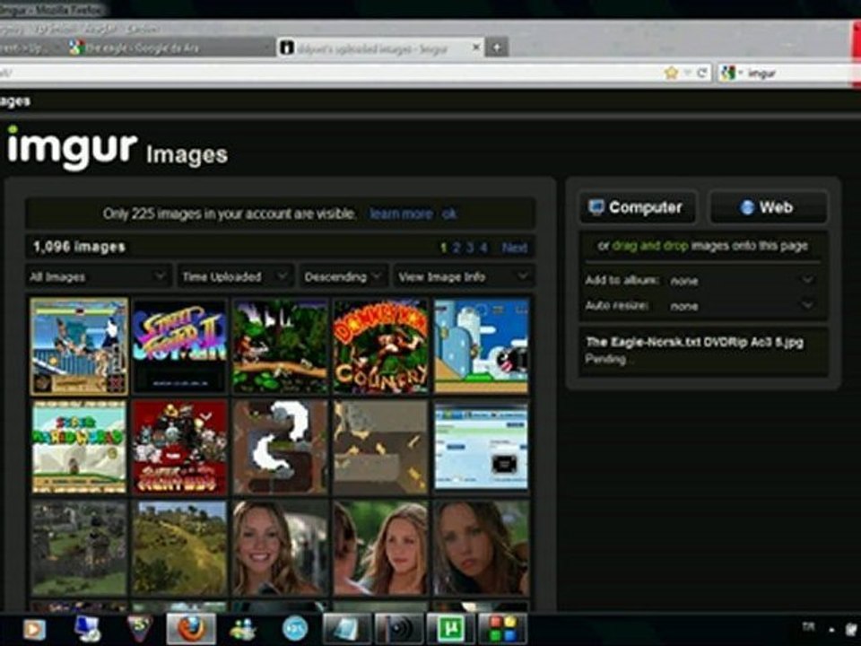Image resolution: width=861 pixels, height=646 pixels.
Task: Open the Auto resize dropdown
Action: click(742, 305)
